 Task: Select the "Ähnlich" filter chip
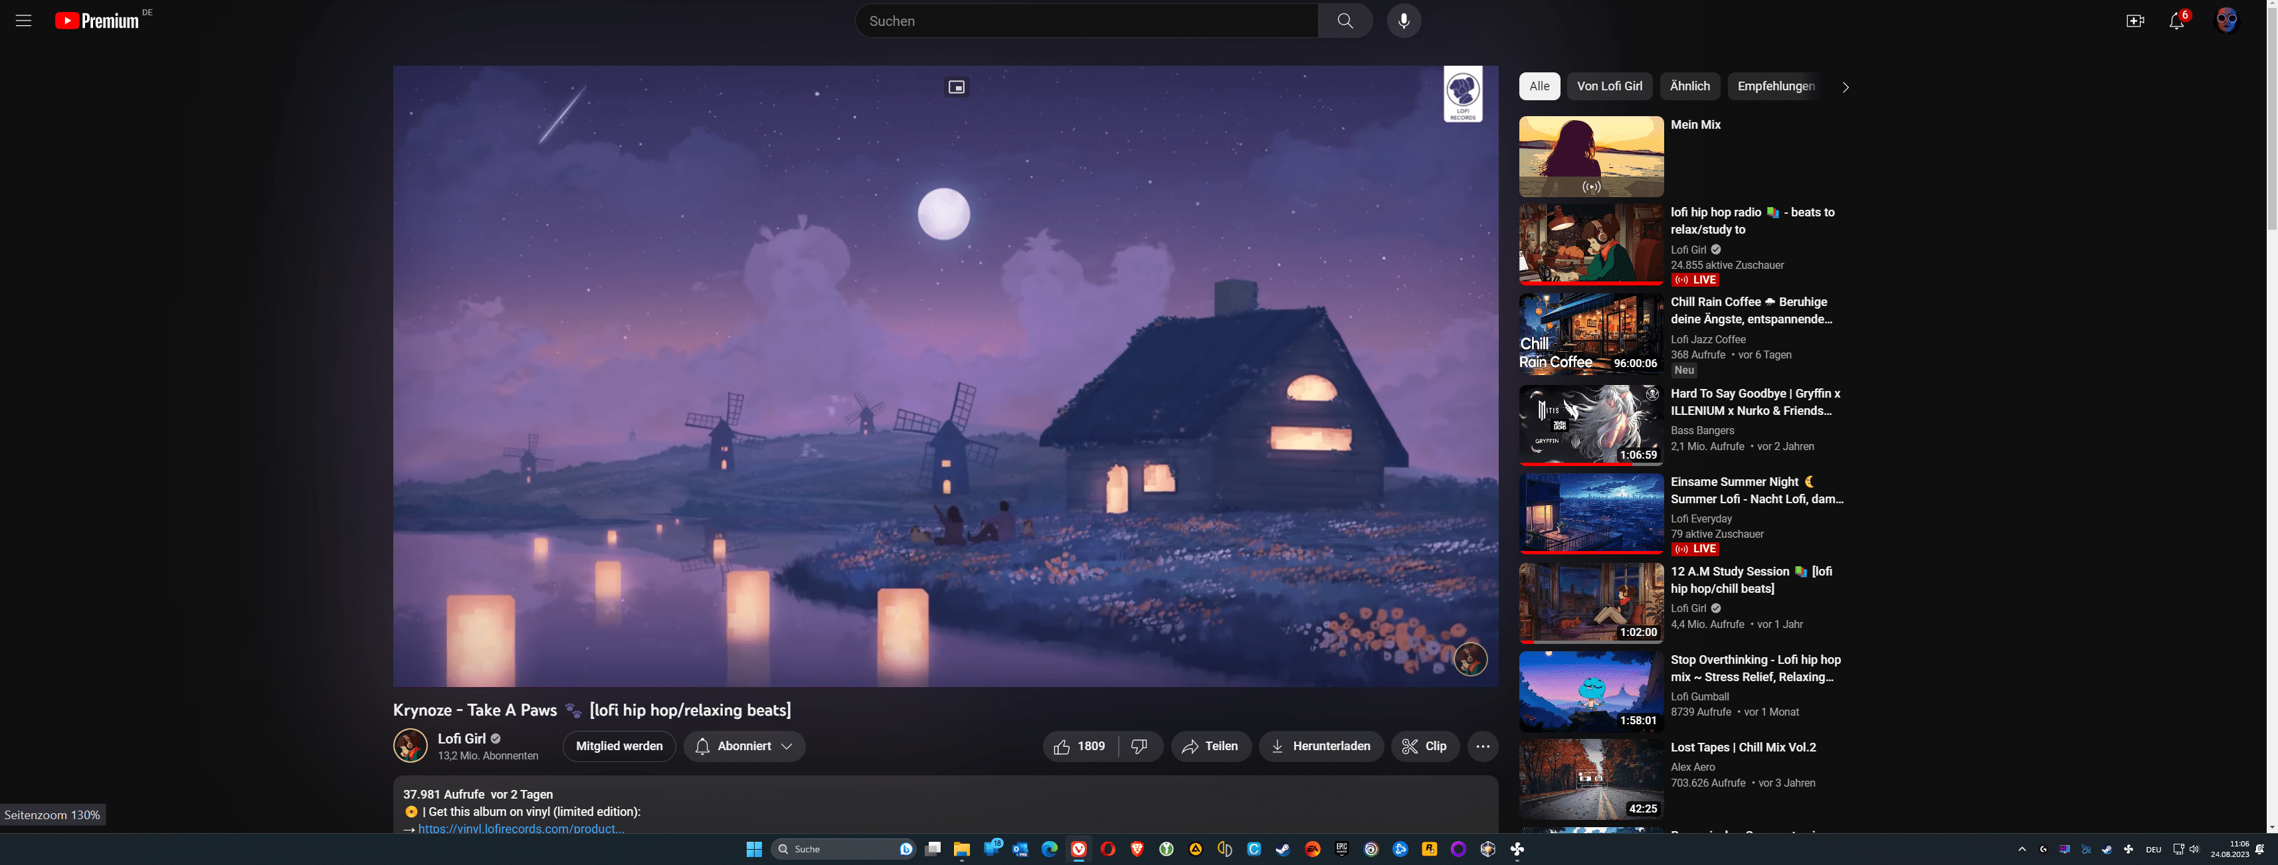point(1689,86)
